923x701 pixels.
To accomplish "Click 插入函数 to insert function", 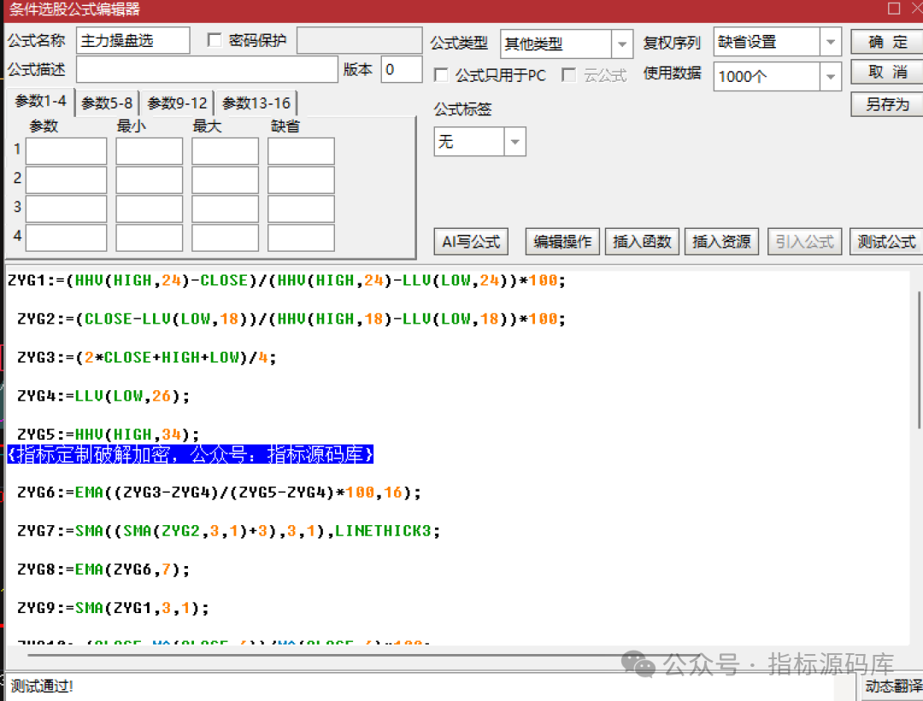I will click(643, 242).
